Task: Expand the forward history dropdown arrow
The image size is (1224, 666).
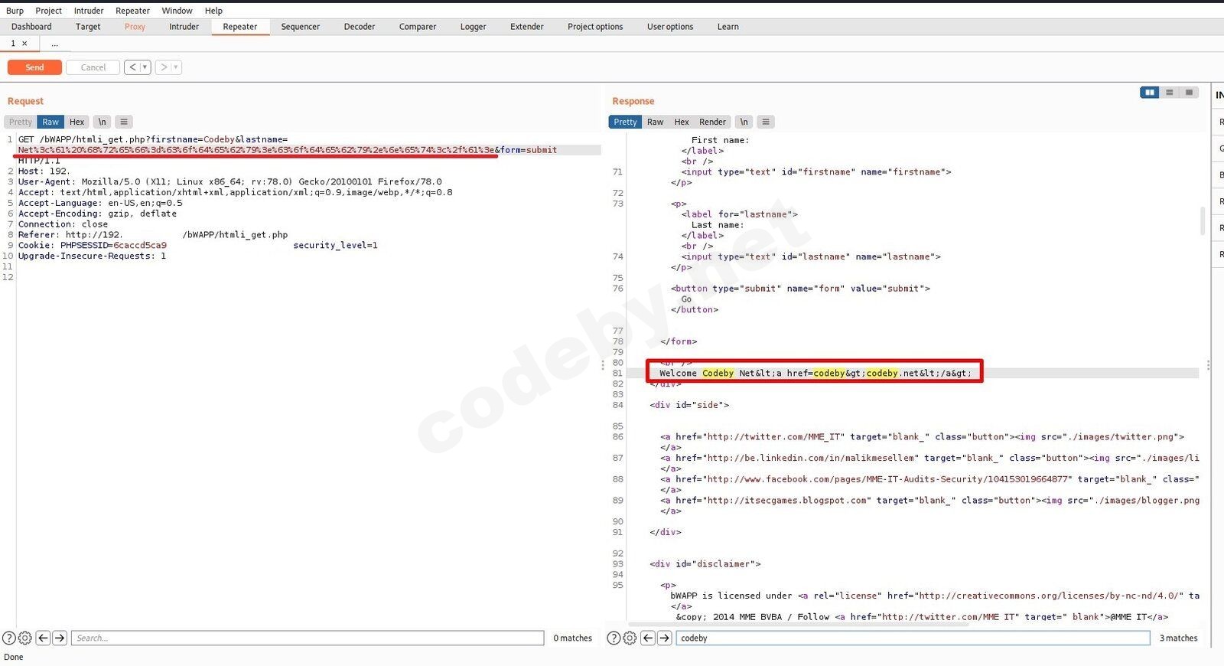Action: [176, 67]
